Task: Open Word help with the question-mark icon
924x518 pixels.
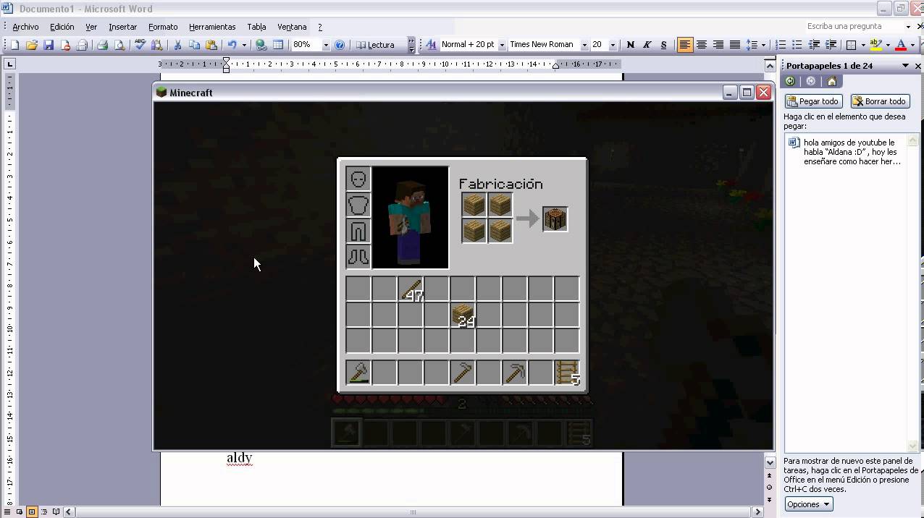Action: pos(340,45)
